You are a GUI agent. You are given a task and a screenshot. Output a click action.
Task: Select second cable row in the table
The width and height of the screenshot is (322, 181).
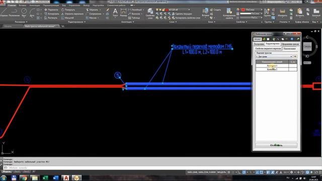pyautogui.click(x=276, y=69)
